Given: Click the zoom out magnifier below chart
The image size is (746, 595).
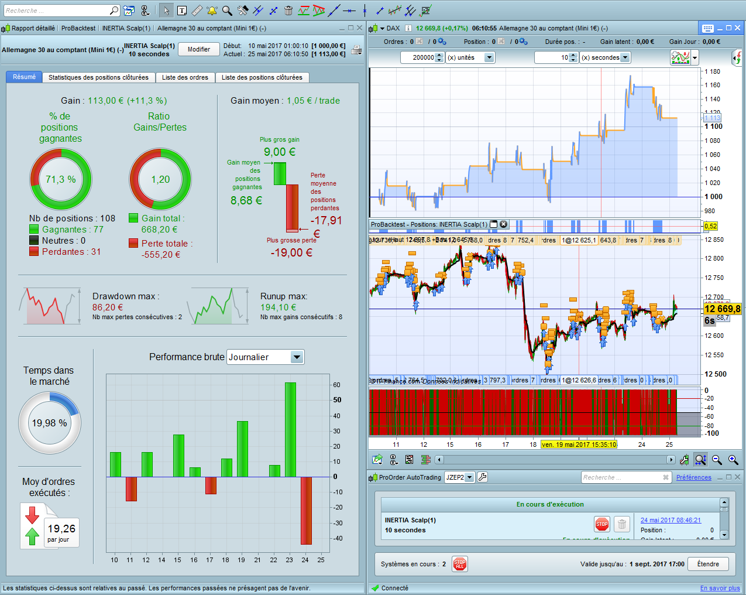Looking at the screenshot, I should coord(717,460).
